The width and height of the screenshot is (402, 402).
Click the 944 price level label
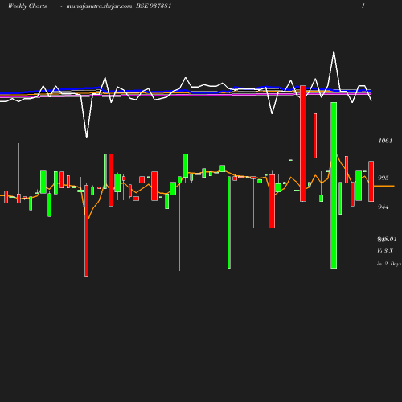pos(384,207)
